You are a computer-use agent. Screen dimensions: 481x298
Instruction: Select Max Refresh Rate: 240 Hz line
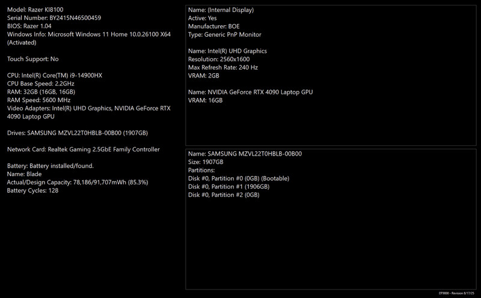click(x=223, y=67)
